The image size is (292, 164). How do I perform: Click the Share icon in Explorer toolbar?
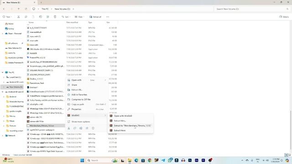[47, 17]
